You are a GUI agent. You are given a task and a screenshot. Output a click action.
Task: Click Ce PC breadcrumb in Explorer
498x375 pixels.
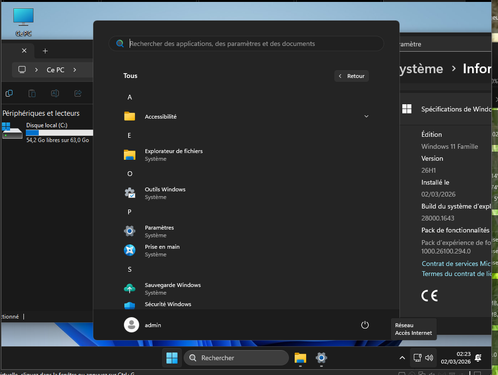point(55,70)
